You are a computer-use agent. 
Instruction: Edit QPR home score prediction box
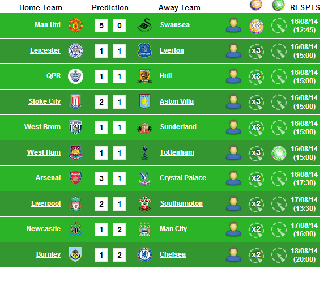101,76
